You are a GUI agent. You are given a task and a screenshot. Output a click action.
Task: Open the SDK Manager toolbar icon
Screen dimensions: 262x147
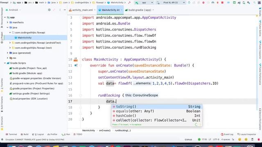(x=248, y=3)
